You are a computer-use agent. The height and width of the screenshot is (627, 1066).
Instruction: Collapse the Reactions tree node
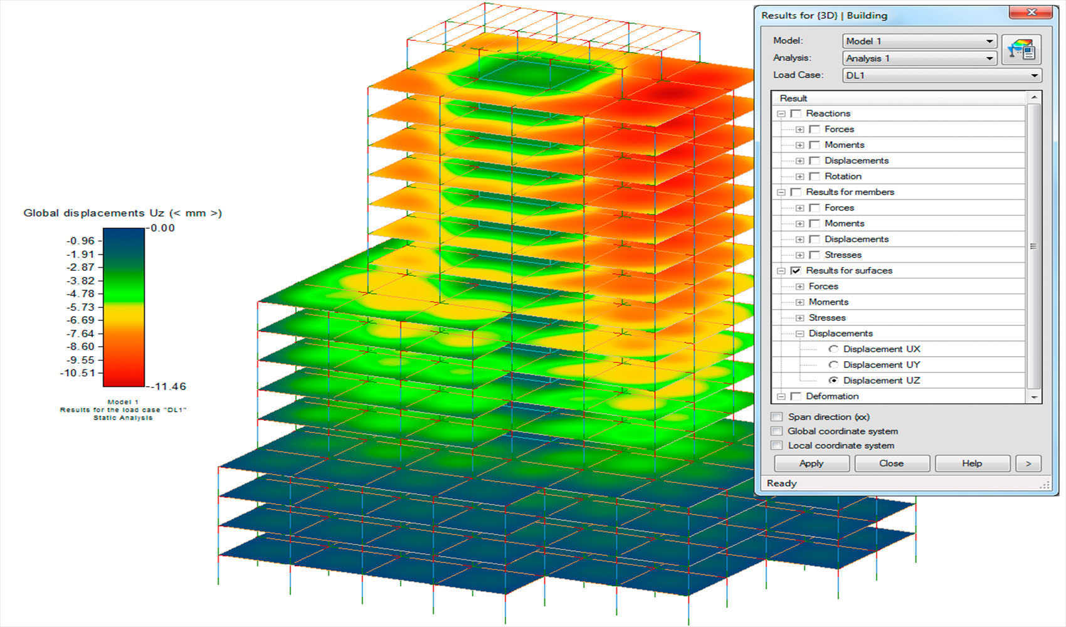click(781, 113)
